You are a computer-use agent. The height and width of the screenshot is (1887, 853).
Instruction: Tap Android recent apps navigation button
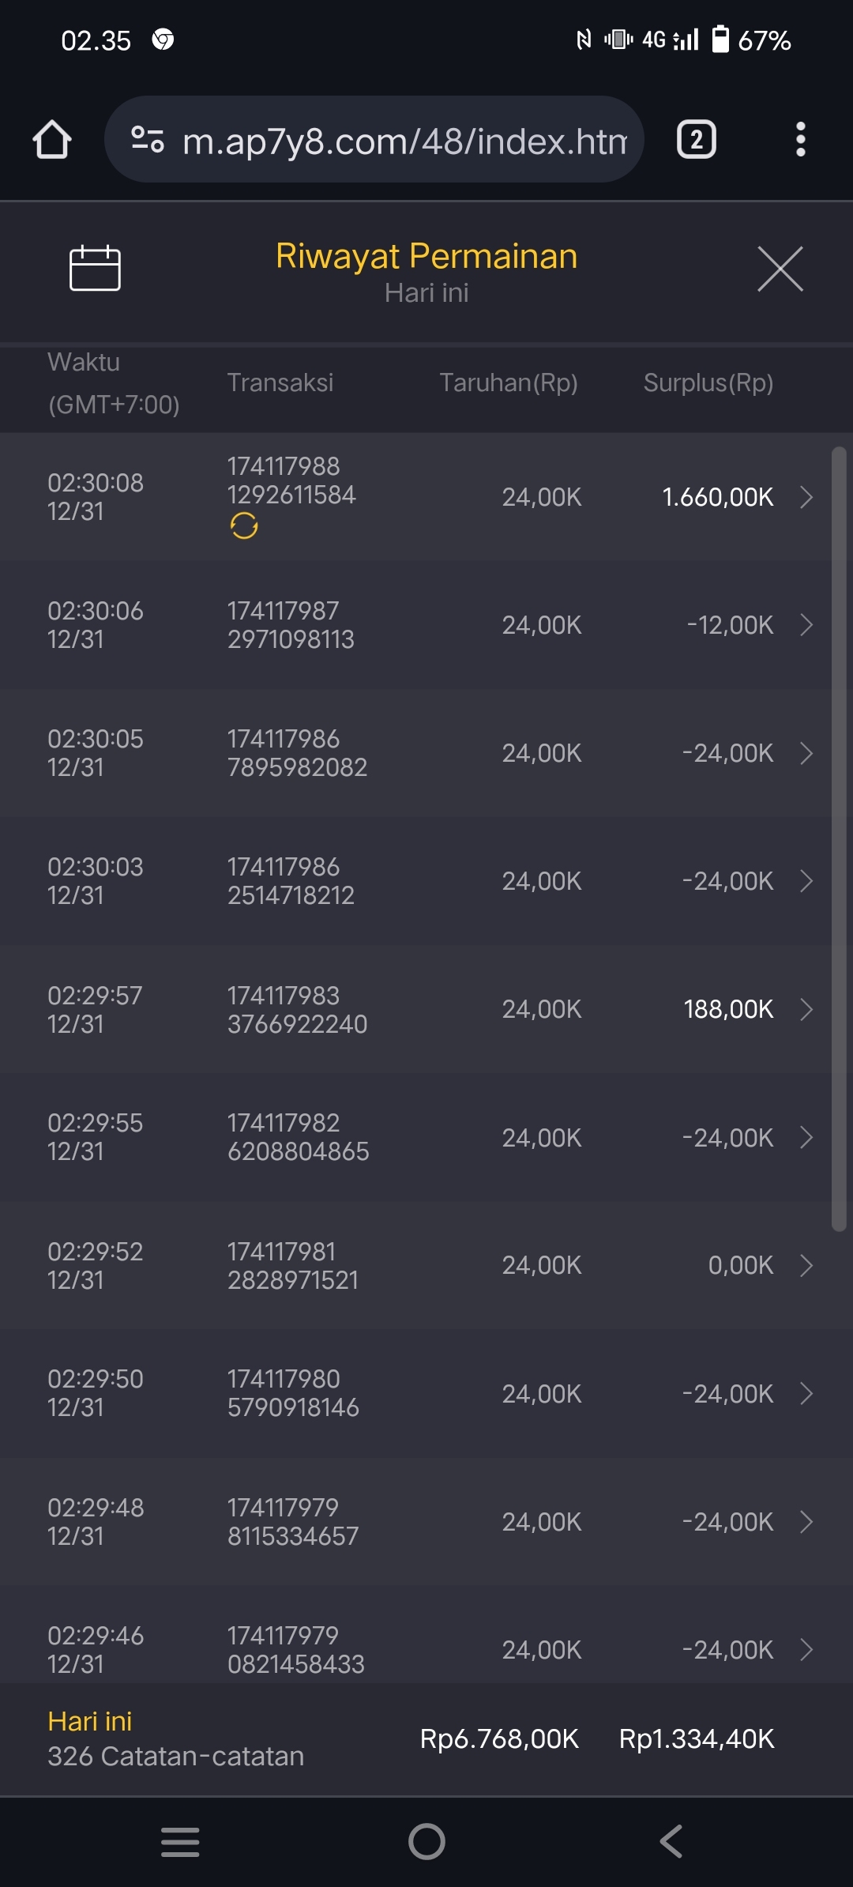click(180, 1841)
